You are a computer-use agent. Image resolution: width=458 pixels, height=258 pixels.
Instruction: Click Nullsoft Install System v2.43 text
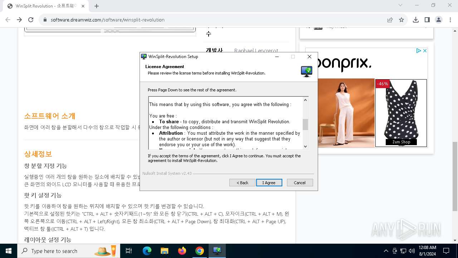[x=167, y=173]
